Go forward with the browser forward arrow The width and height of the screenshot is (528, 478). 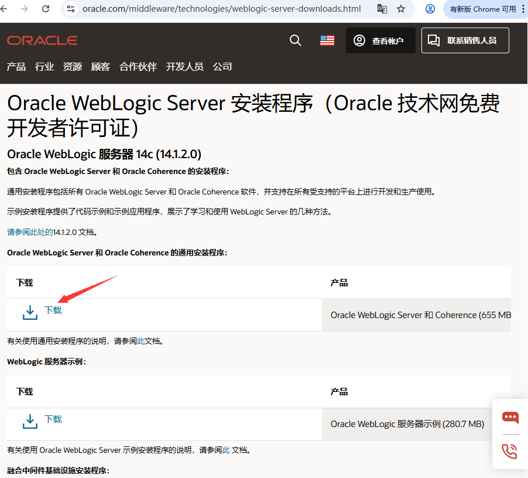(x=24, y=9)
